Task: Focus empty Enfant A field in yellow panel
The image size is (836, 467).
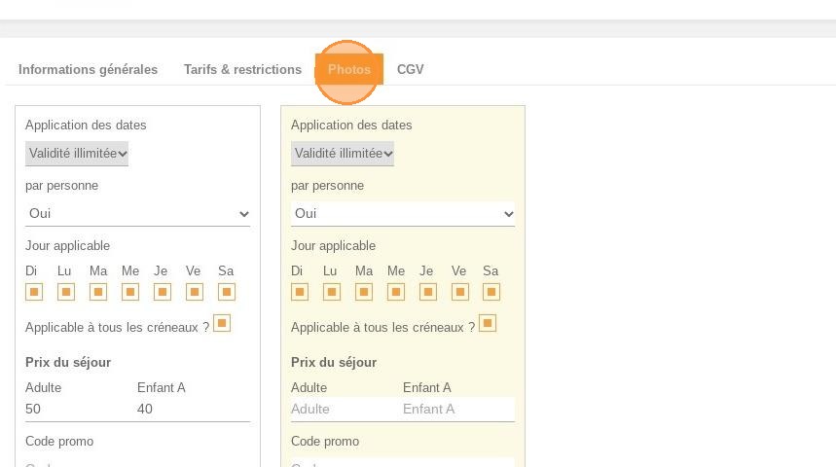Action: pyautogui.click(x=458, y=409)
